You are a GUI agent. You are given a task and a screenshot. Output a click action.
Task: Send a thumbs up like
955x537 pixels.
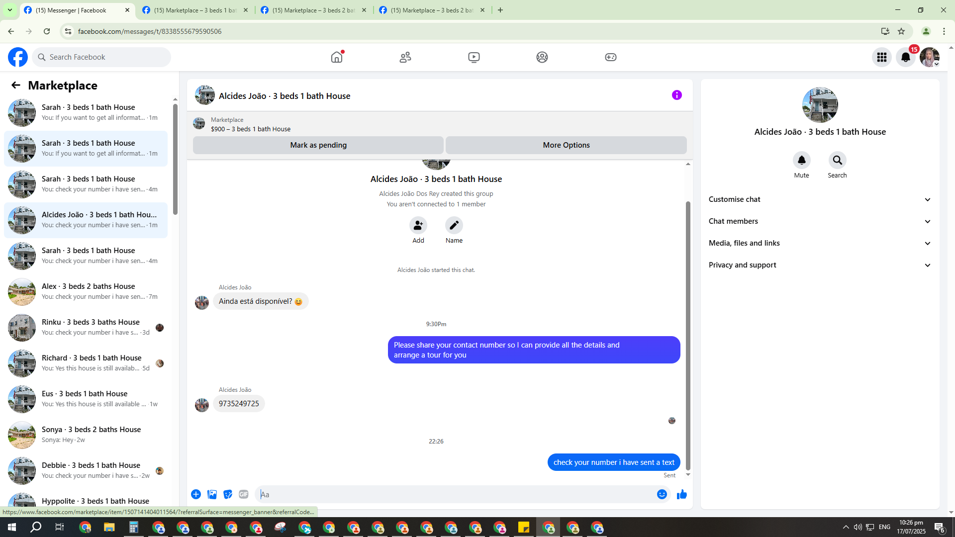(682, 494)
